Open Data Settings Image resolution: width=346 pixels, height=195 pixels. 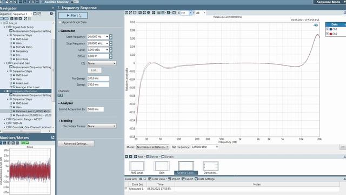(x=204, y=179)
